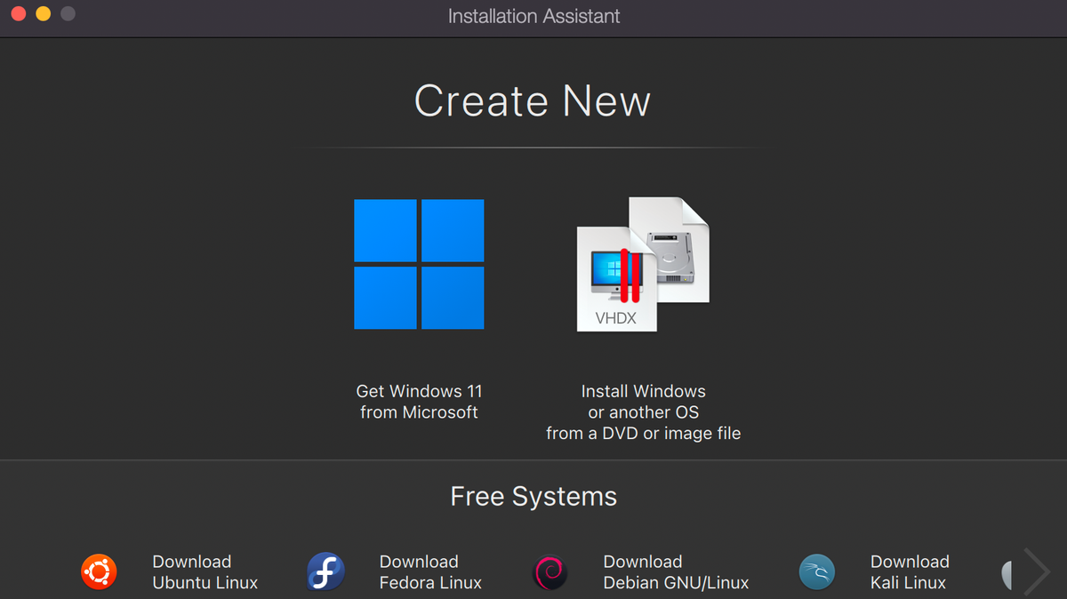Open the Download Fedora Linux link
This screenshot has height=599, width=1067.
coord(430,572)
